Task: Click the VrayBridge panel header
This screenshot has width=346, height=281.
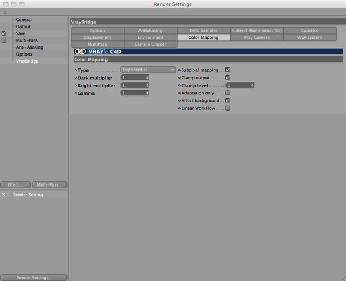Action: point(208,22)
